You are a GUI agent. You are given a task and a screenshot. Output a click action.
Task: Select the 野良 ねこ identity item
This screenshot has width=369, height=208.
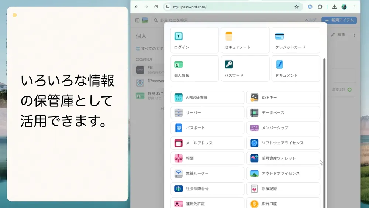[x=149, y=96]
